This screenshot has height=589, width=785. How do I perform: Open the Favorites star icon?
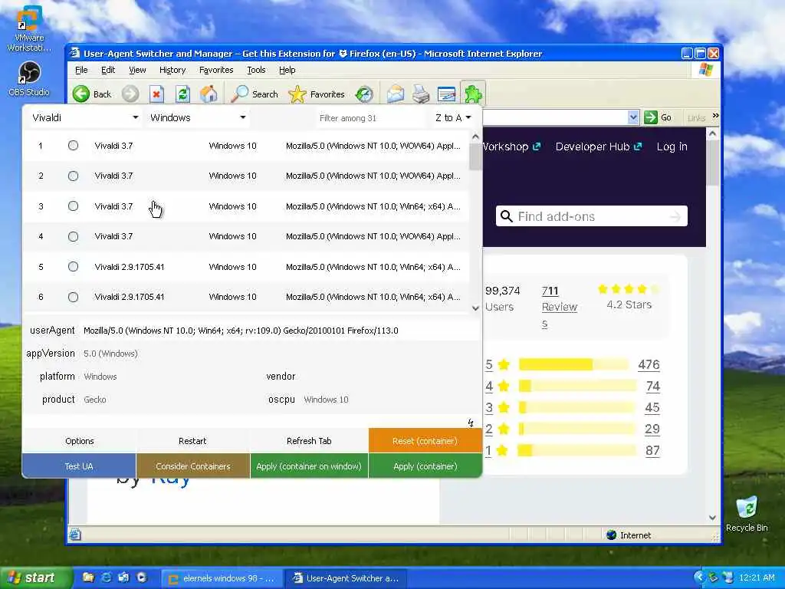pos(297,94)
